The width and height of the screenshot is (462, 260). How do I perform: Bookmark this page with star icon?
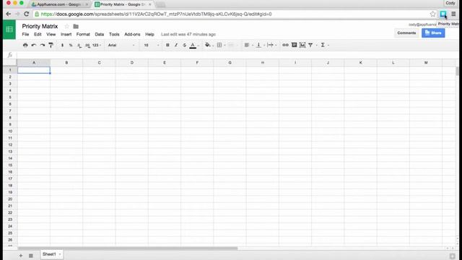coord(432,14)
